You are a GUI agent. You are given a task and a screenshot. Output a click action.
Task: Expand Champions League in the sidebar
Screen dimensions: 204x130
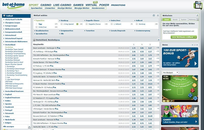pyautogui.click(x=13, y=23)
